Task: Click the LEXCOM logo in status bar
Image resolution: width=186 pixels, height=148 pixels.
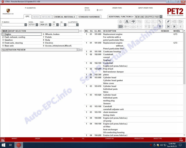Action: pos(3,140)
